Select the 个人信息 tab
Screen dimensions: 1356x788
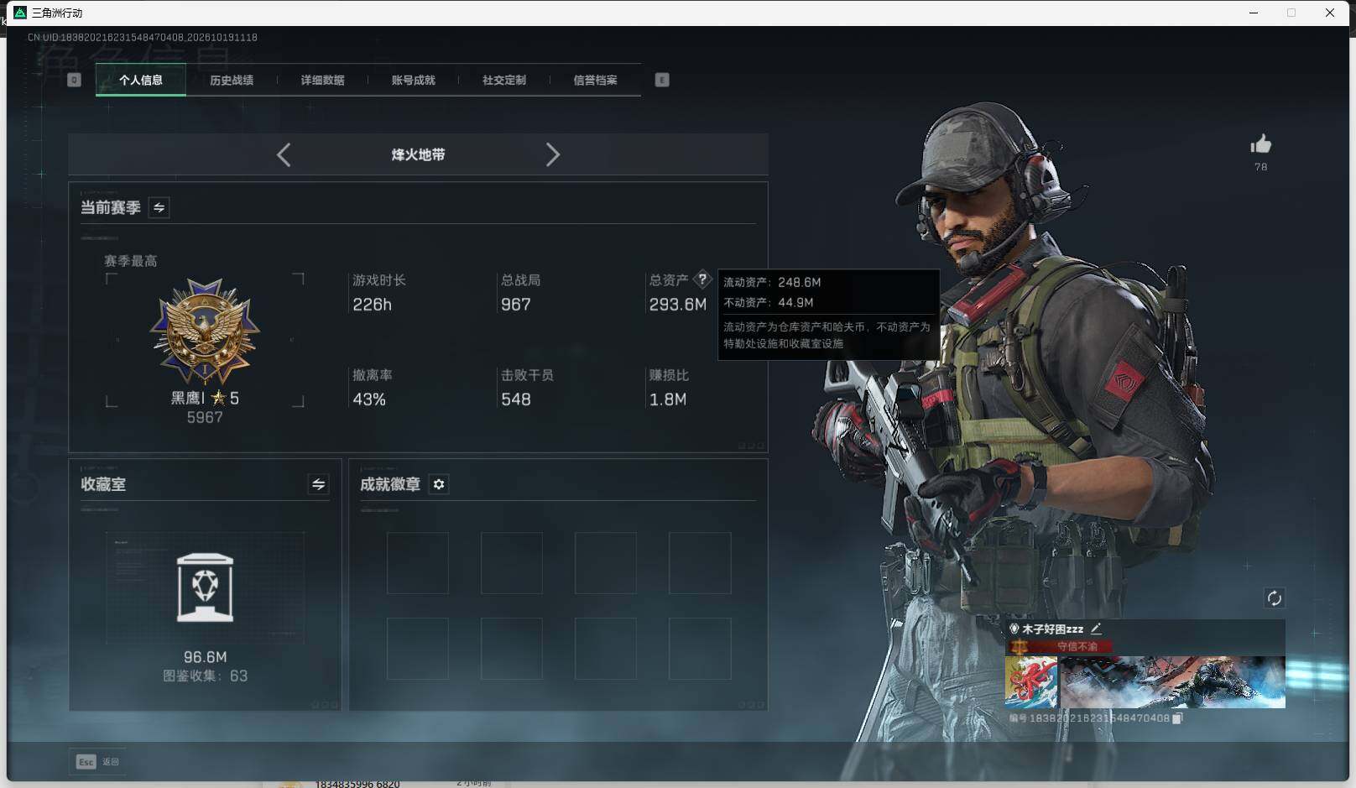[x=141, y=81]
